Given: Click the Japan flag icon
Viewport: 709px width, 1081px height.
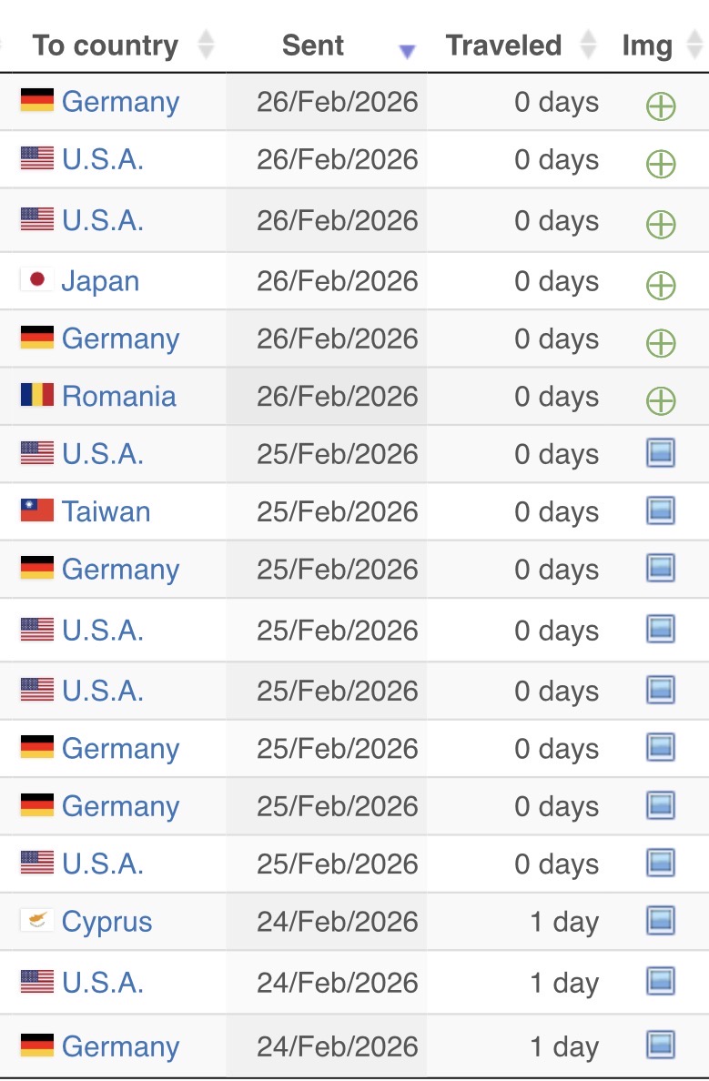Looking at the screenshot, I should click(37, 280).
